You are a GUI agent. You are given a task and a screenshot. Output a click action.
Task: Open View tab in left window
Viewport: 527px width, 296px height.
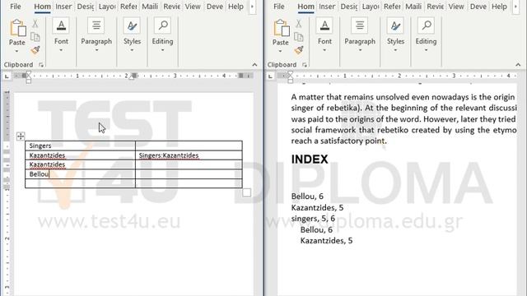pos(193,7)
